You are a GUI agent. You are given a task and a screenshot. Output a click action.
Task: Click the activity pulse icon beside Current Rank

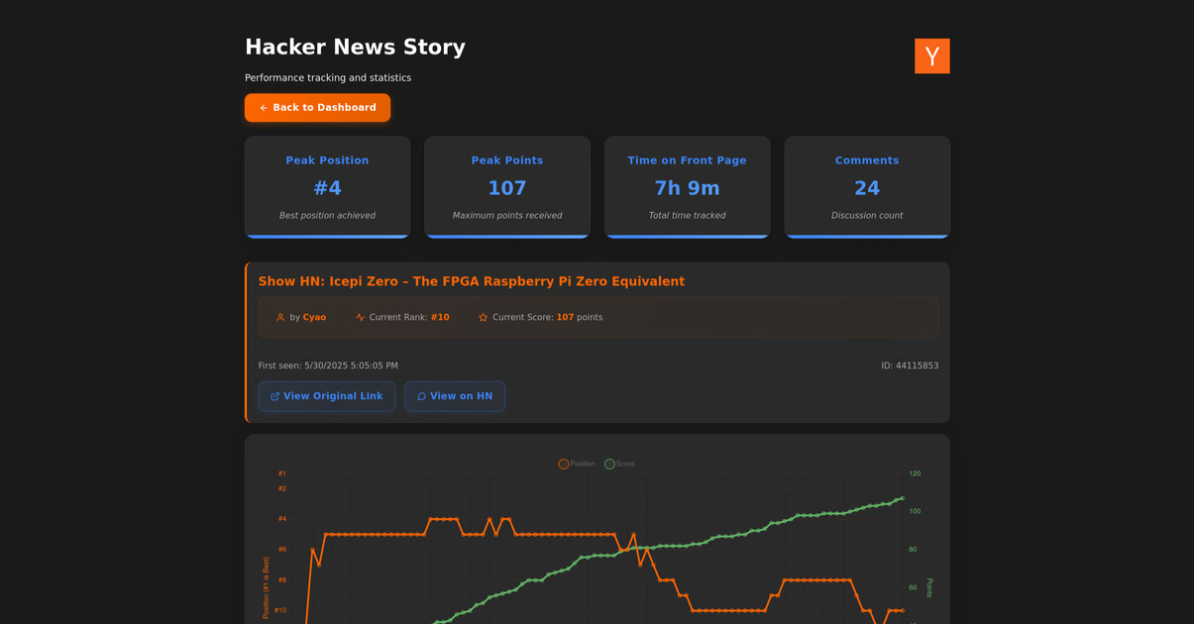tap(360, 317)
